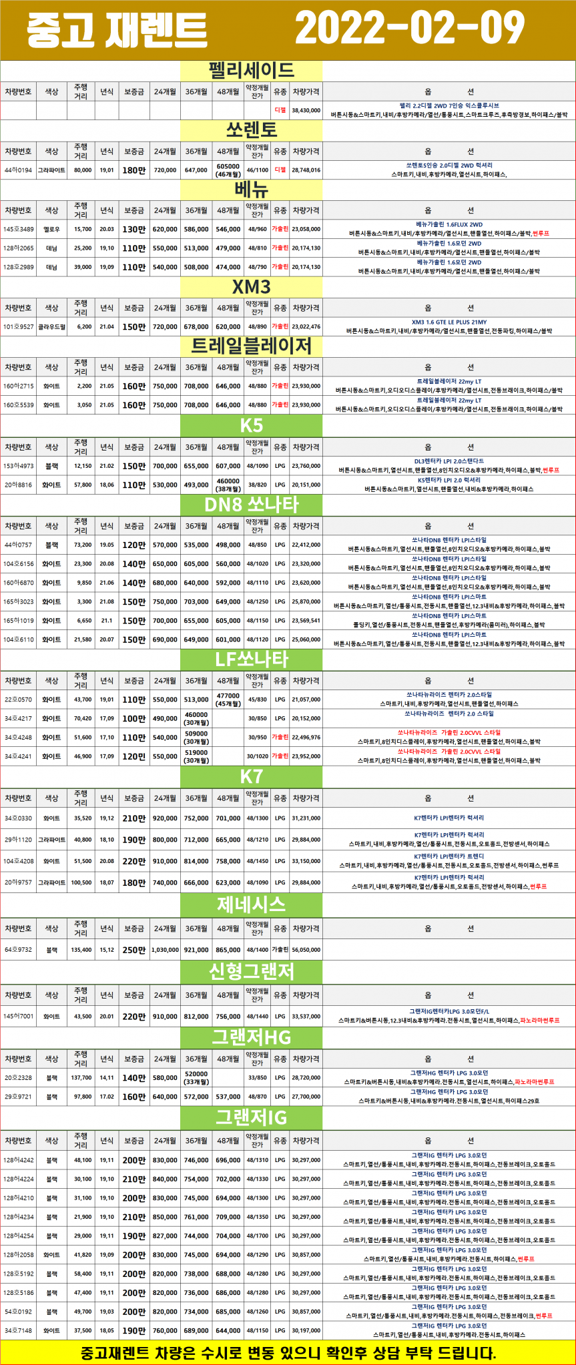This screenshot has width=576, height=1365.
Task: Select plate number '34호4248'
Action: click(x=18, y=738)
